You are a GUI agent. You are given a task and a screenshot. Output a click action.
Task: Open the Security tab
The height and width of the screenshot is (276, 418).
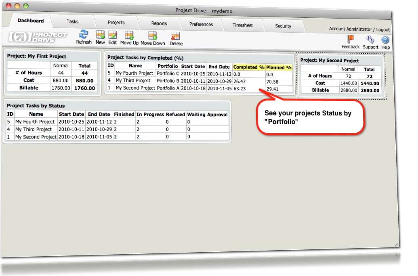coord(283,26)
